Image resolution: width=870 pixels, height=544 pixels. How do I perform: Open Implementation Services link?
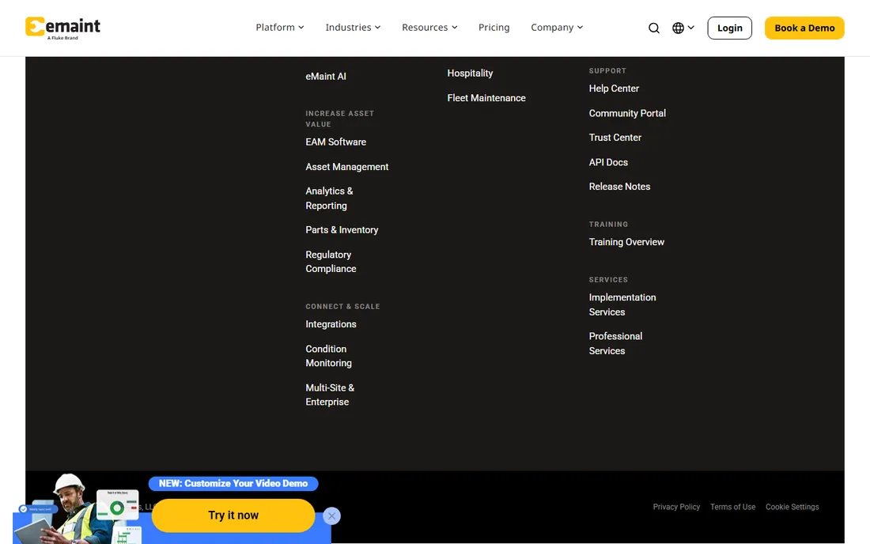pos(622,304)
